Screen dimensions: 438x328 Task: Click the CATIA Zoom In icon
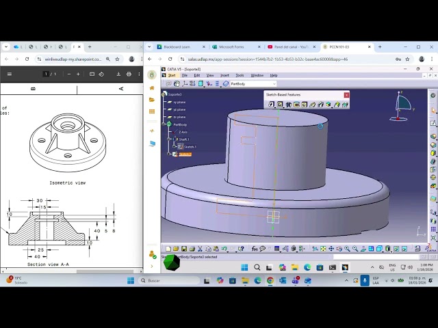tap(347, 249)
